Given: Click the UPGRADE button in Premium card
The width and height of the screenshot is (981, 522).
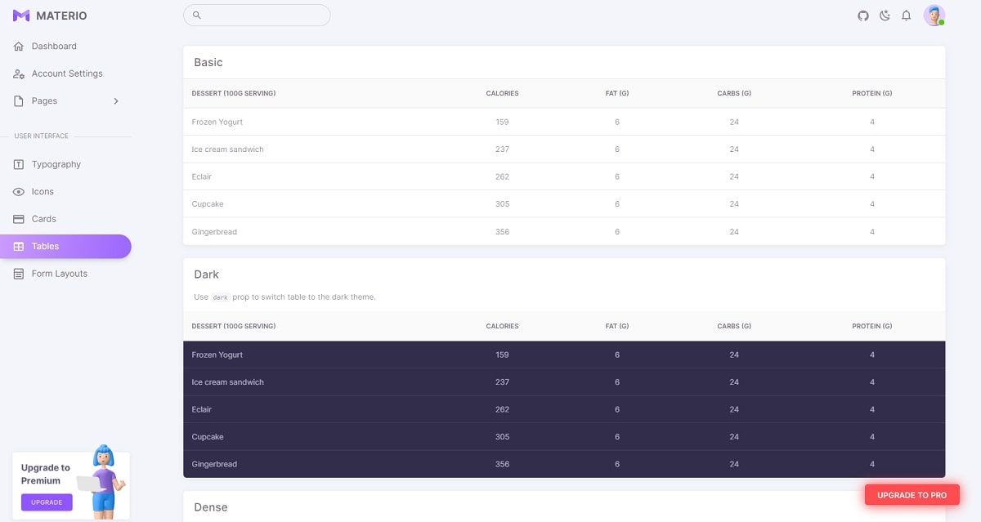Looking at the screenshot, I should click(x=47, y=502).
